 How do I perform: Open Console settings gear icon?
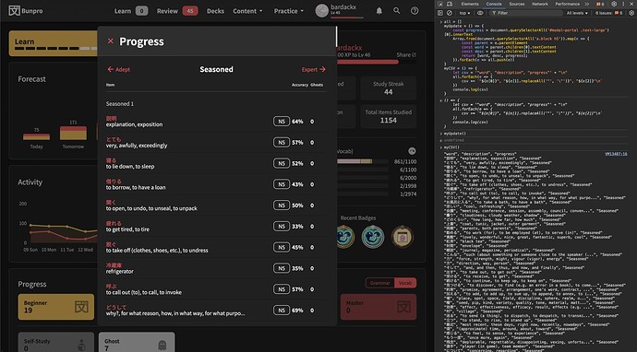[x=631, y=13]
